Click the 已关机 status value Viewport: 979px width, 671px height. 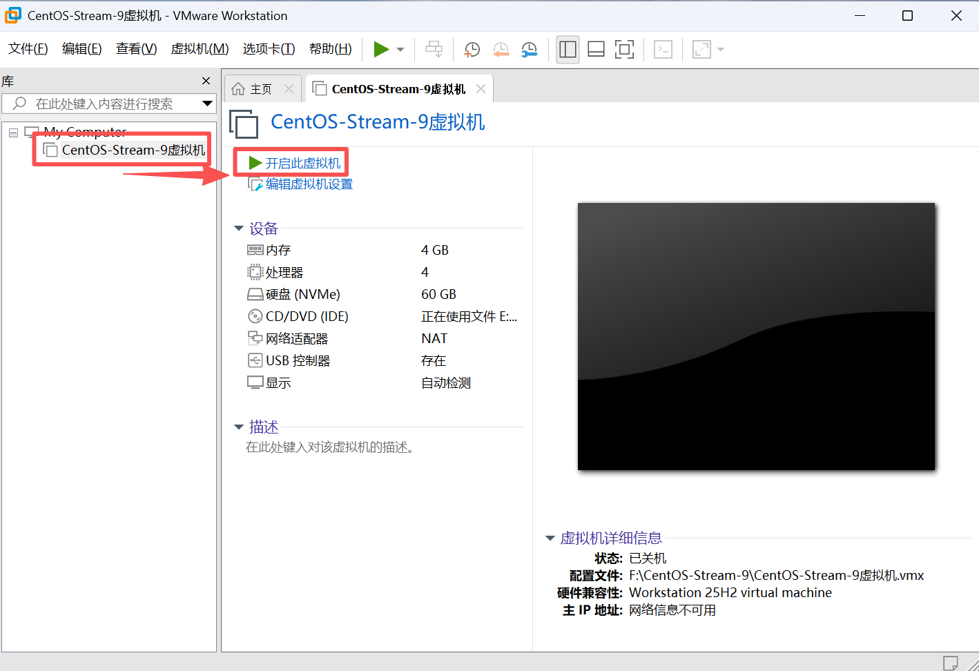tap(648, 558)
